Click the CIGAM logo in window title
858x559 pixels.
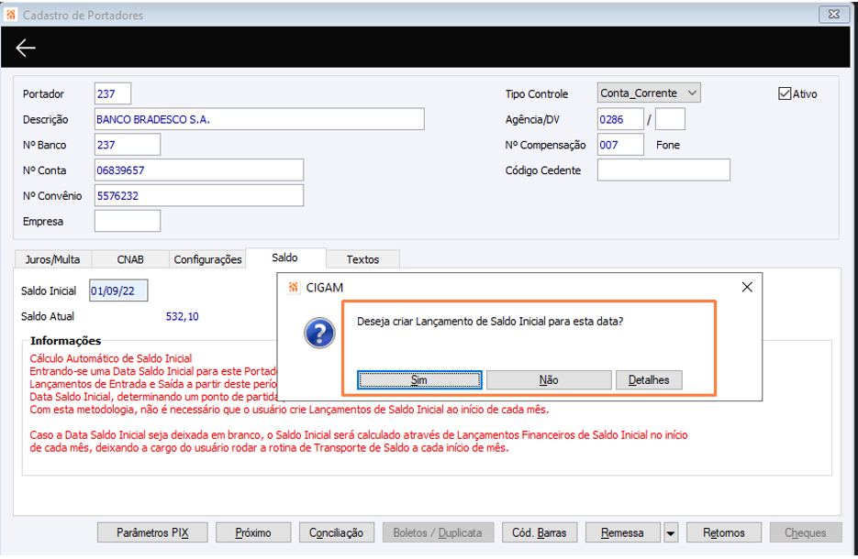(x=11, y=15)
